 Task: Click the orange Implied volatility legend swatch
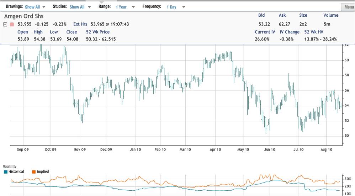point(34,172)
